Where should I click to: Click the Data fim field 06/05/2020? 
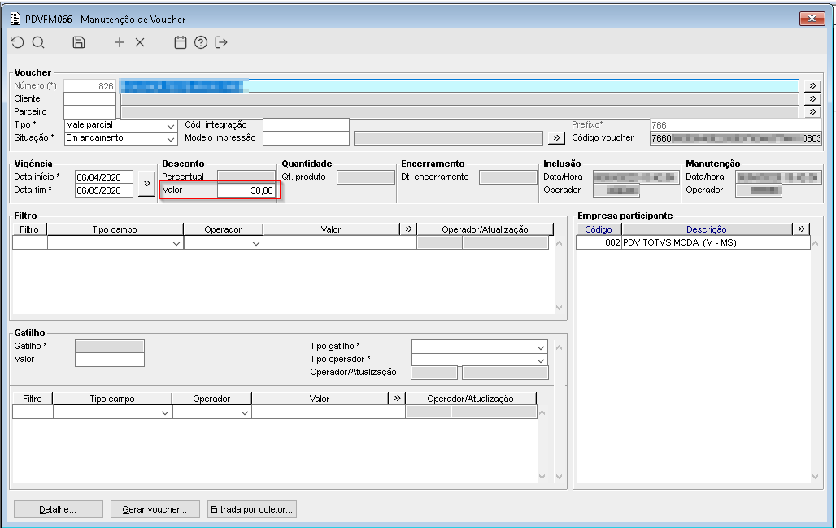click(104, 190)
